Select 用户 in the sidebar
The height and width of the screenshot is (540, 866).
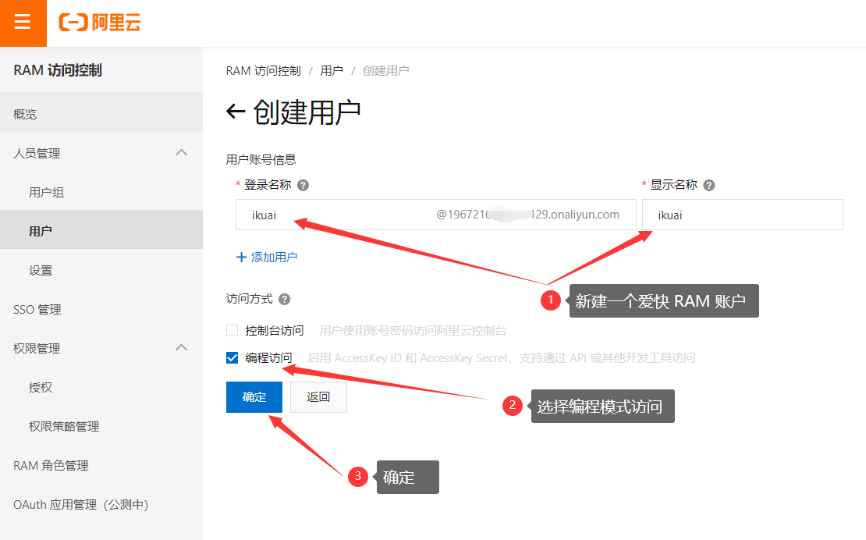(101, 231)
